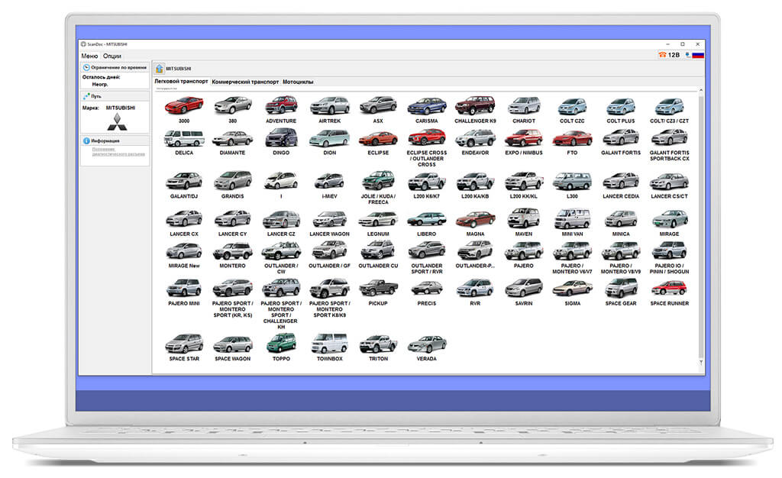Open the ADVENTURE vehicle icon
Image resolution: width=782 pixels, height=478 pixels.
pos(281,105)
